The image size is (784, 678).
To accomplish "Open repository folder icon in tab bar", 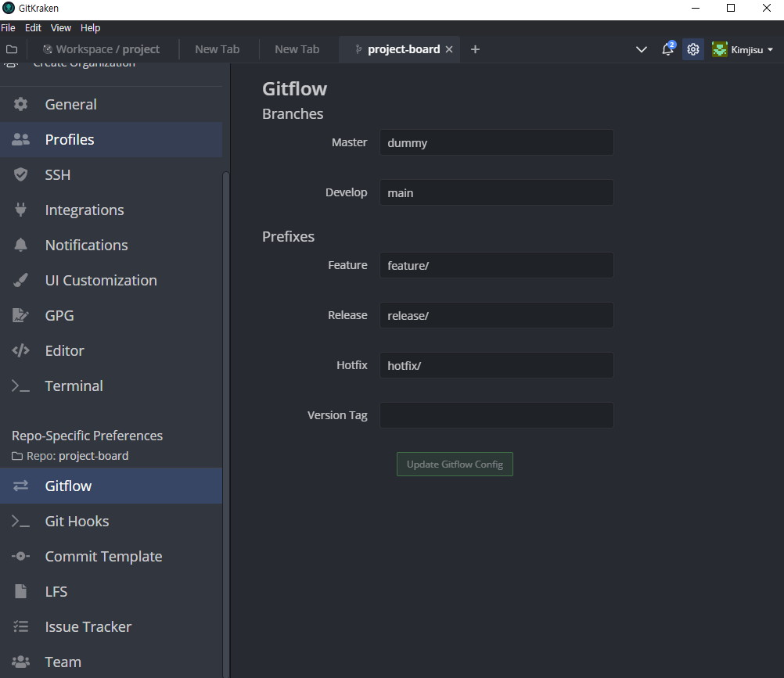I will point(12,49).
